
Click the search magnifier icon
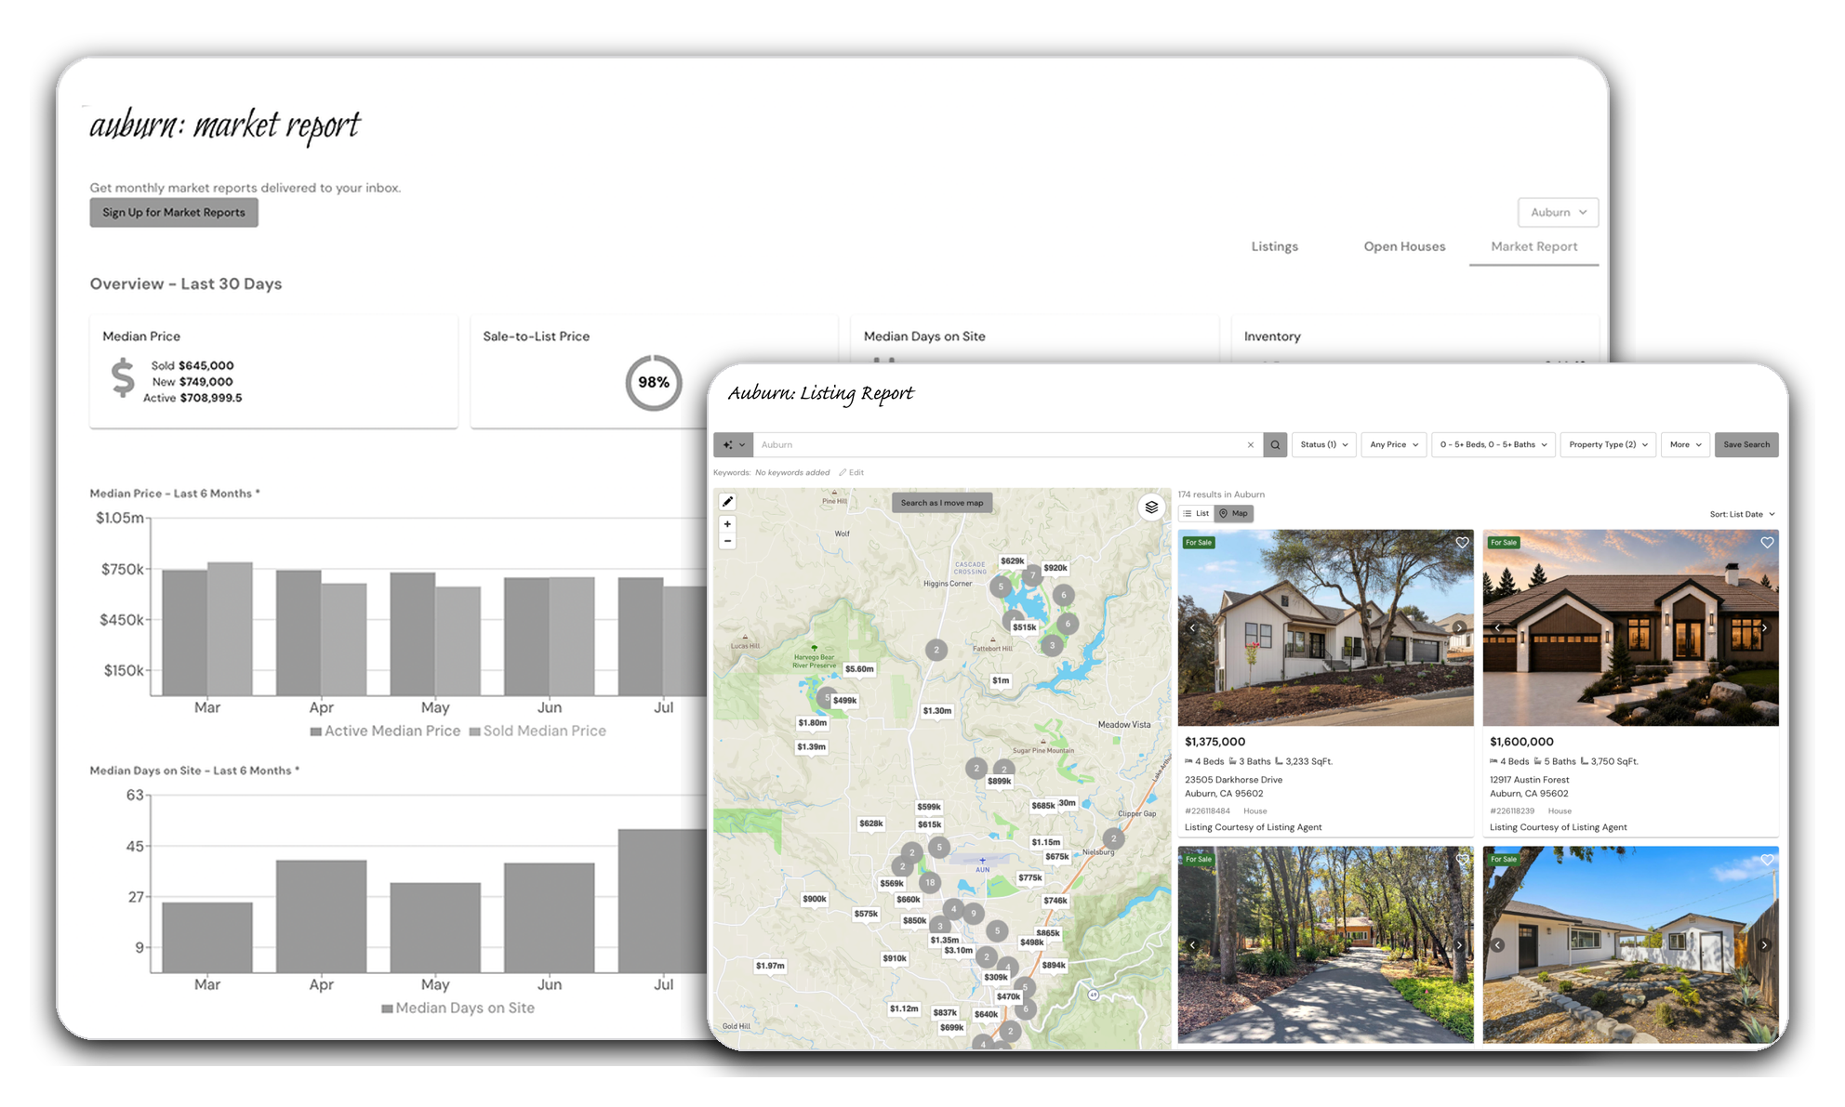point(1275,445)
